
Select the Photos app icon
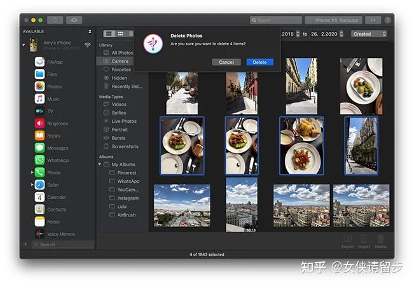(x=39, y=87)
